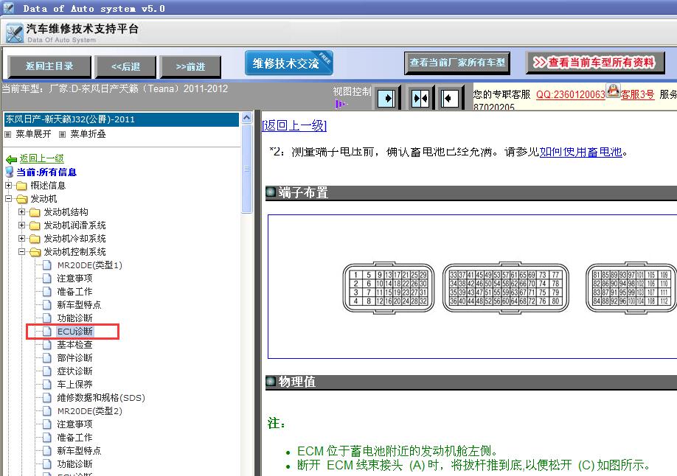Click the document icon beside ECU诊断
The image size is (677, 476).
point(47,332)
